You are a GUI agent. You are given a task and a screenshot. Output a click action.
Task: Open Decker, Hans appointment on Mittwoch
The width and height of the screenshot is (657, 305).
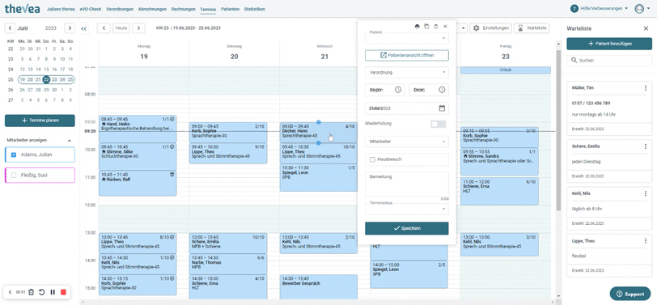319,133
